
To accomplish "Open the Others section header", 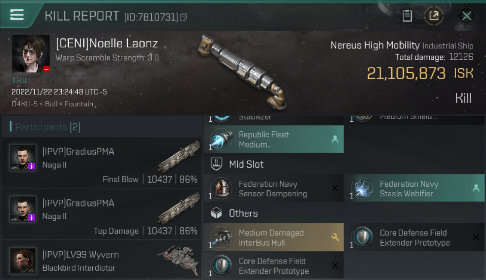I will (x=243, y=213).
